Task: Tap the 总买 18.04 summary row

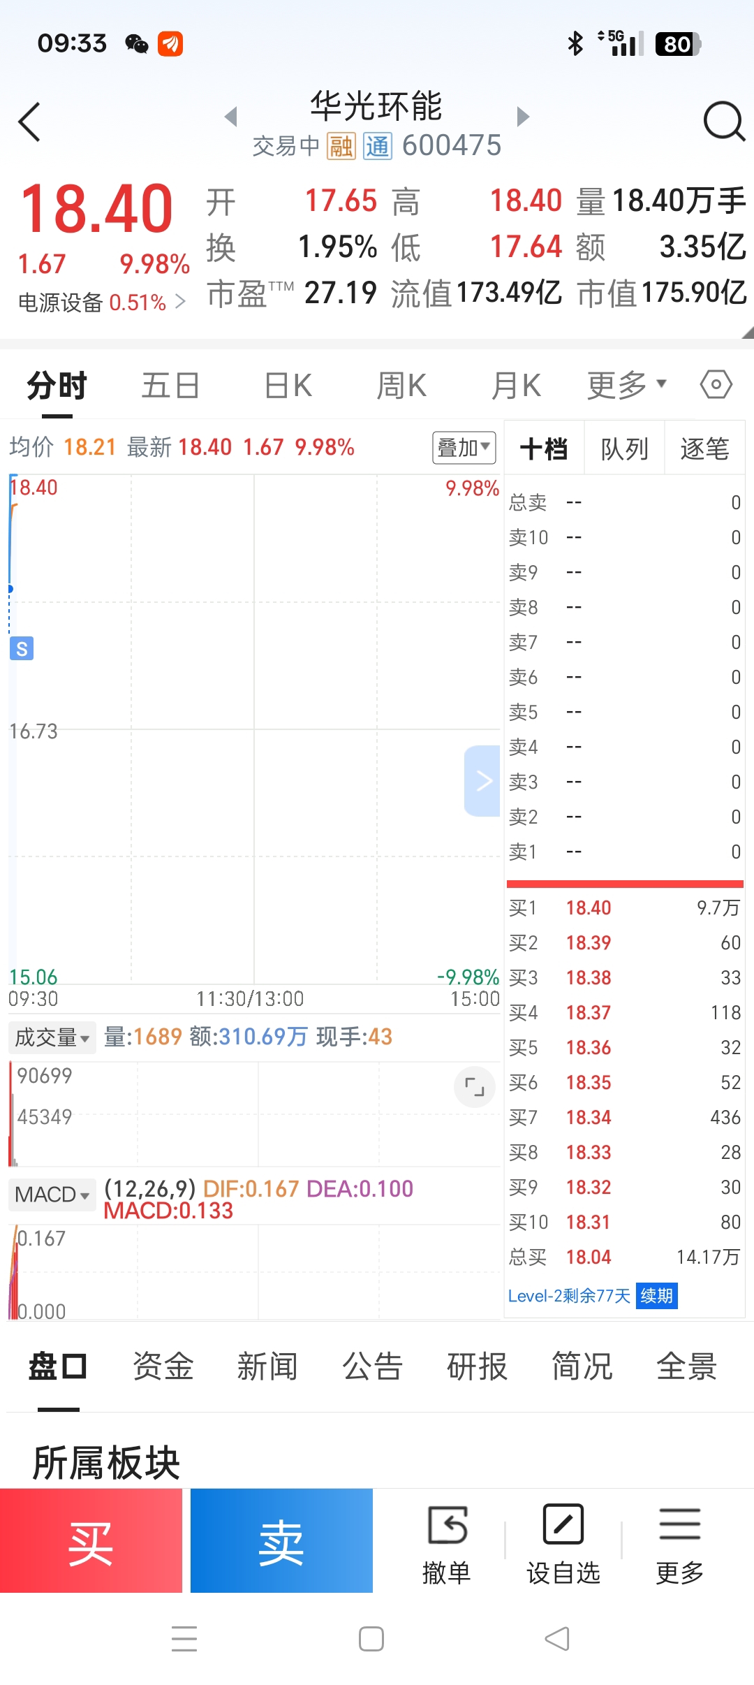Action: pos(624,1257)
